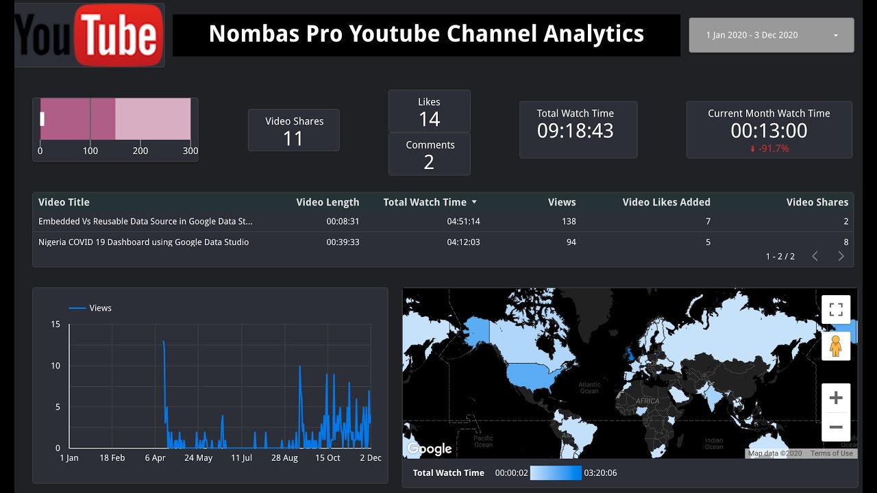Viewport: 877px width, 493px height.
Task: Click the Google logo on the map
Action: pyautogui.click(x=430, y=449)
